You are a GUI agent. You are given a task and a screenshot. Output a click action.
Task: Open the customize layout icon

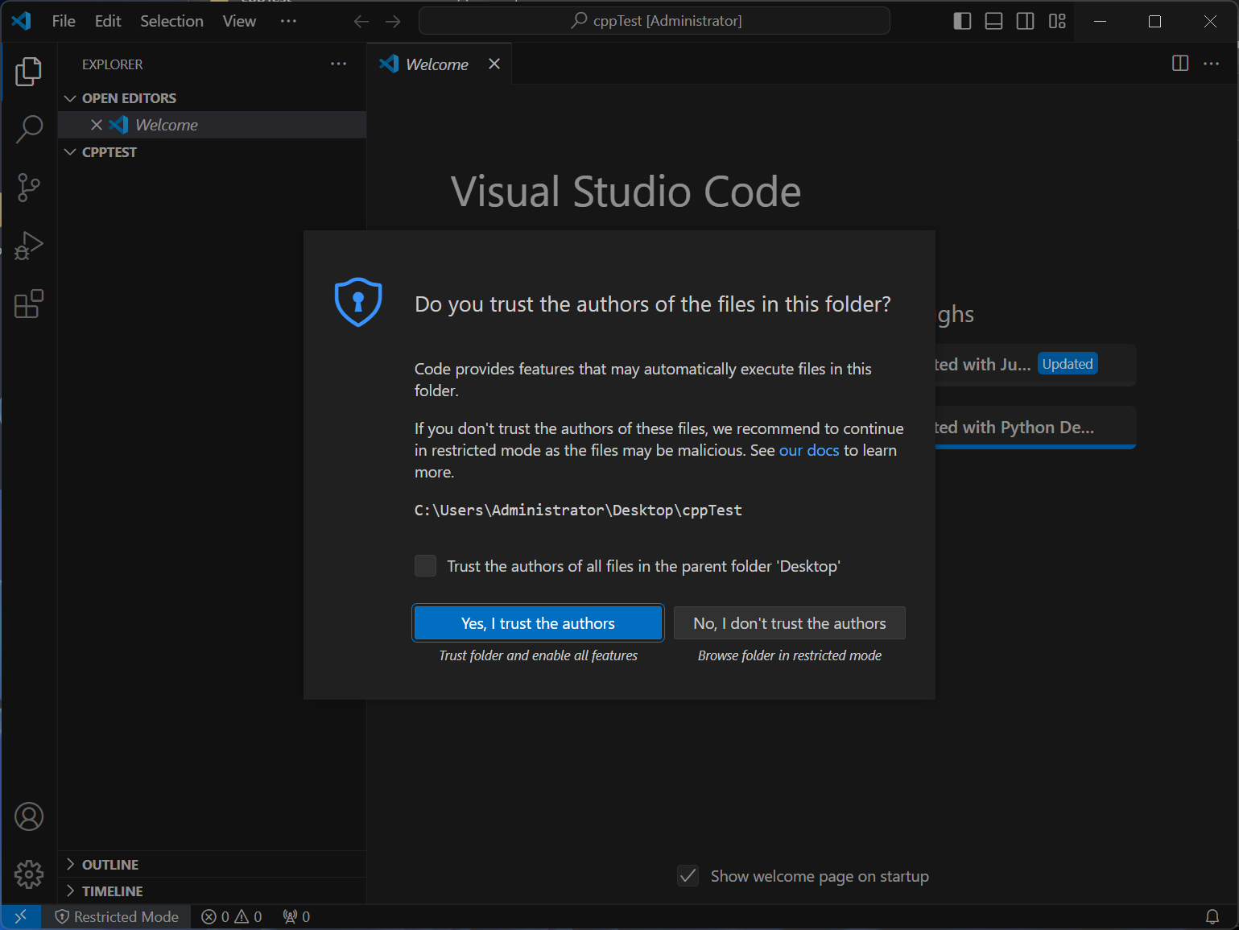pyautogui.click(x=1057, y=21)
